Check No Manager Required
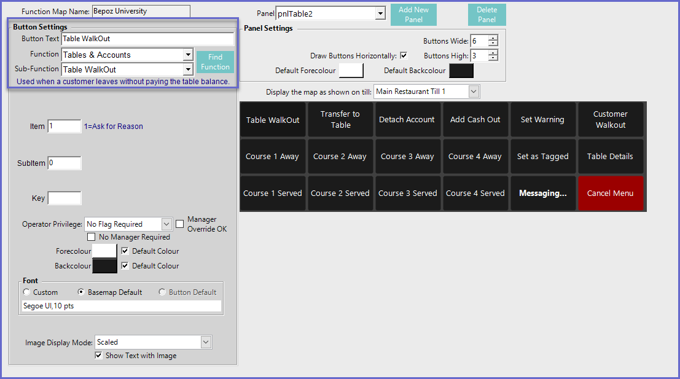This screenshot has width=680, height=379. (x=91, y=236)
